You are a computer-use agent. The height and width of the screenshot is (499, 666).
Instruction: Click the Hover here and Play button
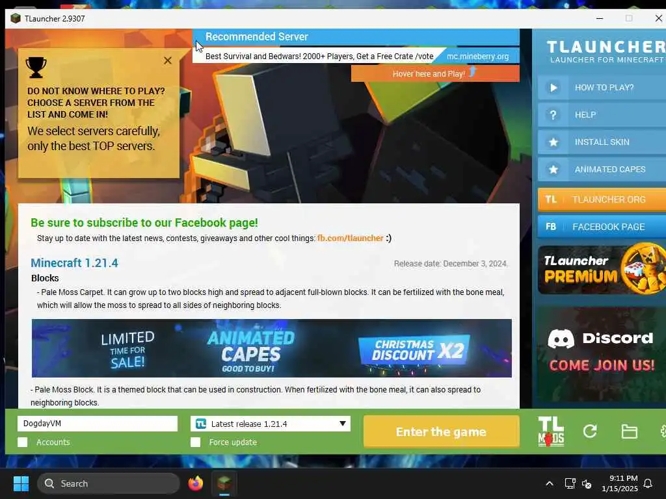tap(435, 73)
